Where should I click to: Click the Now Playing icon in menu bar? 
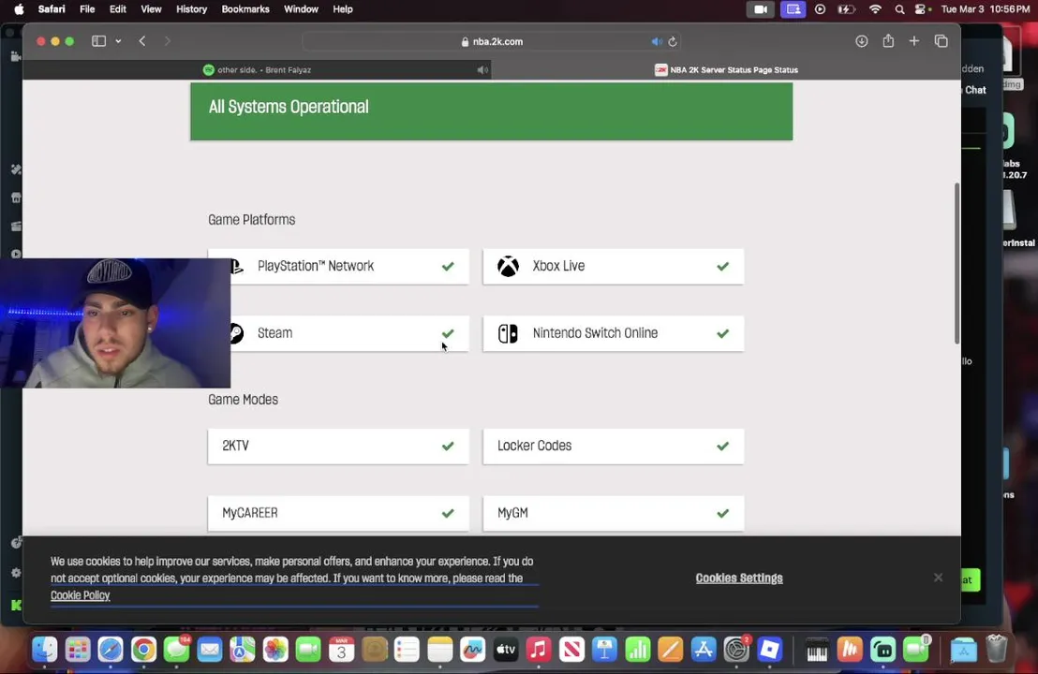821,9
